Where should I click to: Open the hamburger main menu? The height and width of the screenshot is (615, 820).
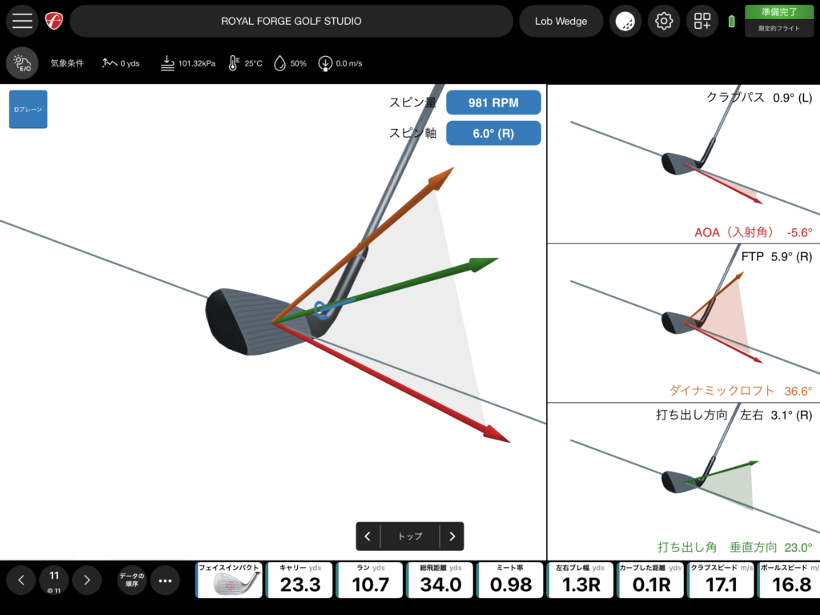click(x=22, y=22)
